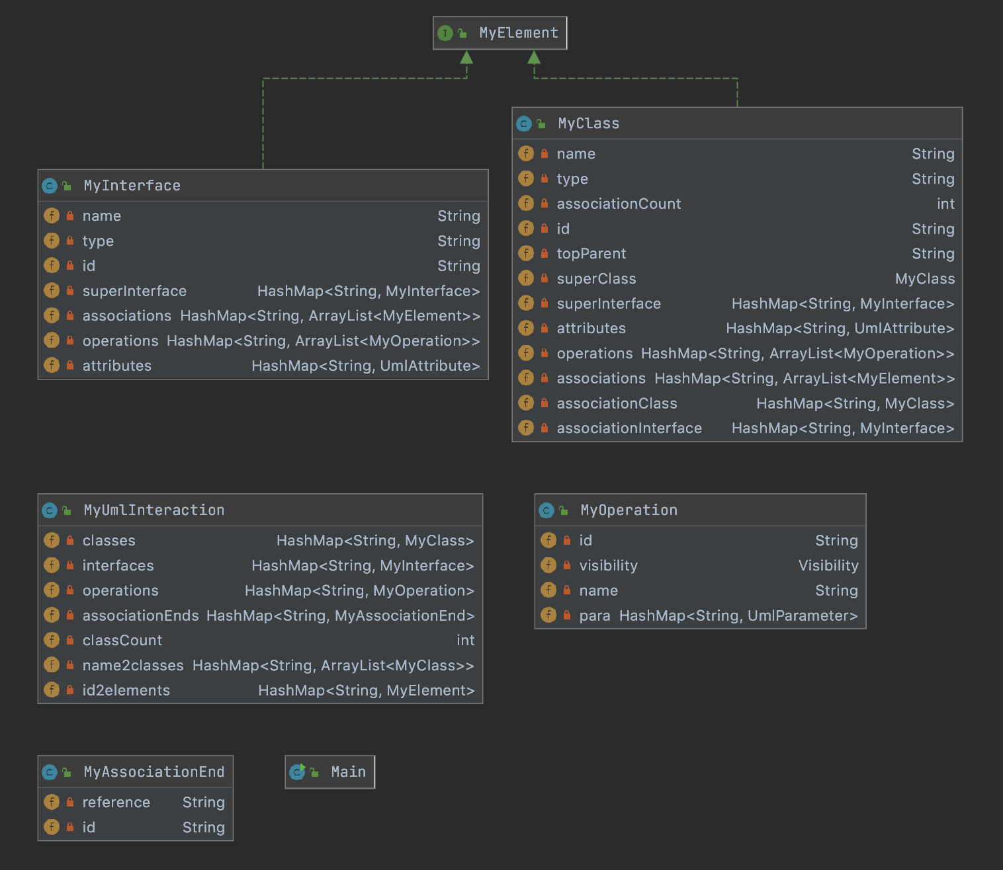Viewport: 1003px width, 870px height.
Task: Click the associations field name in MyClass
Action: (x=601, y=378)
